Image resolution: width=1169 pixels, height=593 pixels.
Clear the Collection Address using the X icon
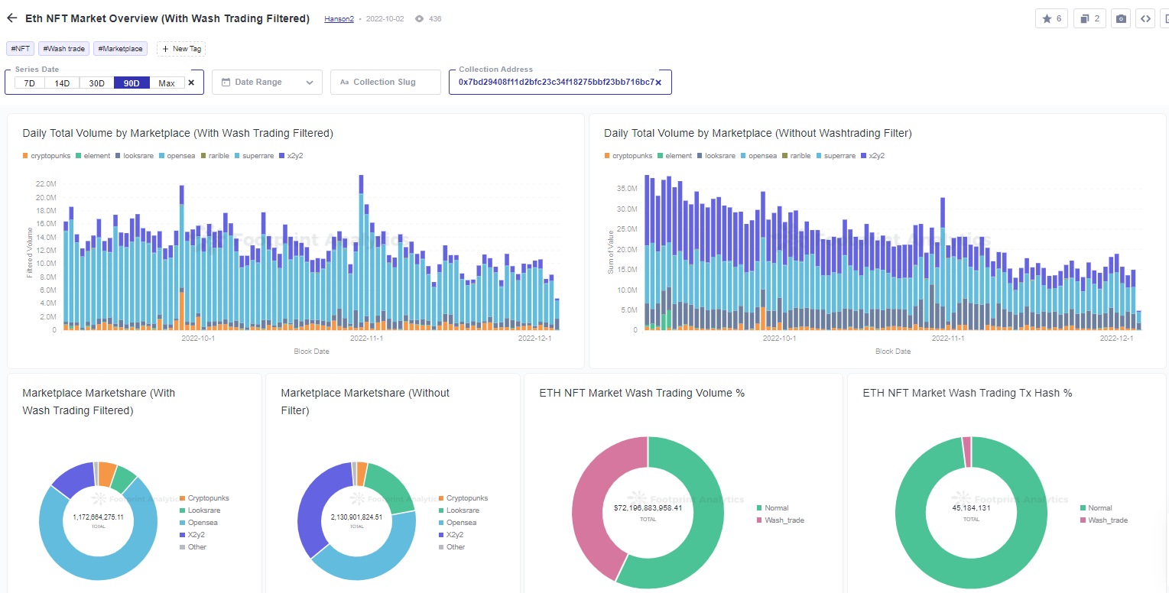(658, 82)
